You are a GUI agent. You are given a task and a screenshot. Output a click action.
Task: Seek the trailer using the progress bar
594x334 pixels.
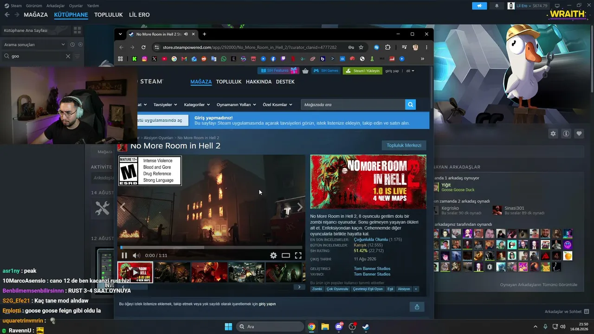pos(211,247)
